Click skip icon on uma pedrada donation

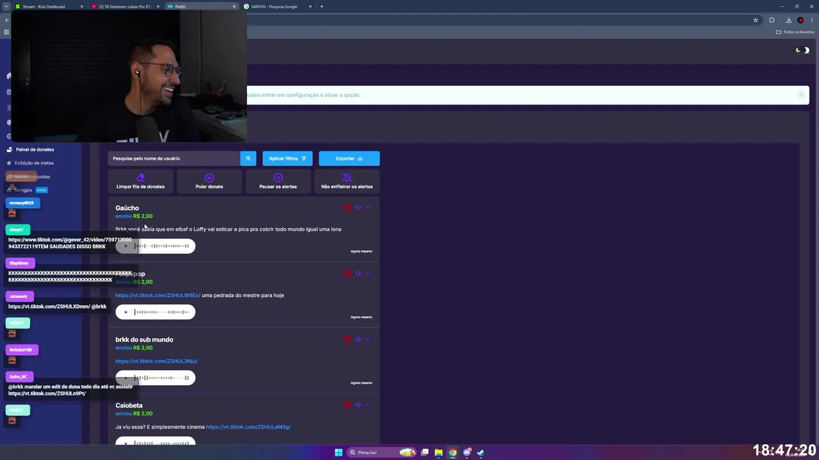click(368, 273)
